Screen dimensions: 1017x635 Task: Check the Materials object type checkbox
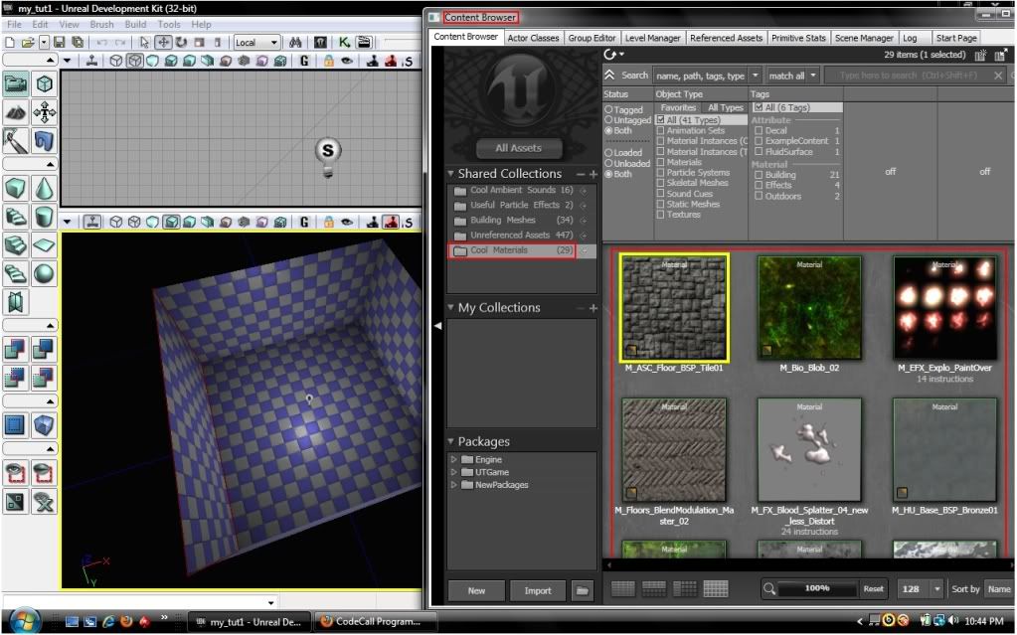point(660,162)
